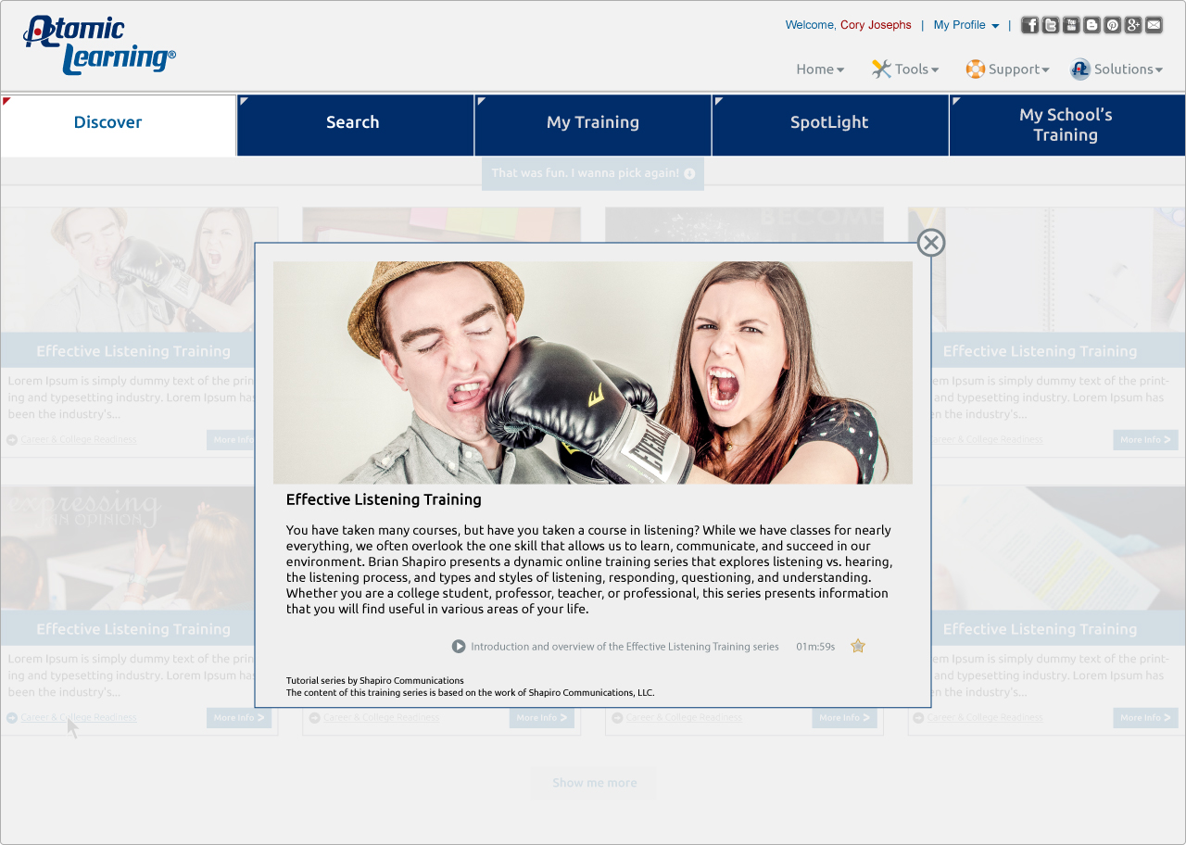
Task: Expand the My Profile dropdown
Action: pyautogui.click(x=966, y=25)
